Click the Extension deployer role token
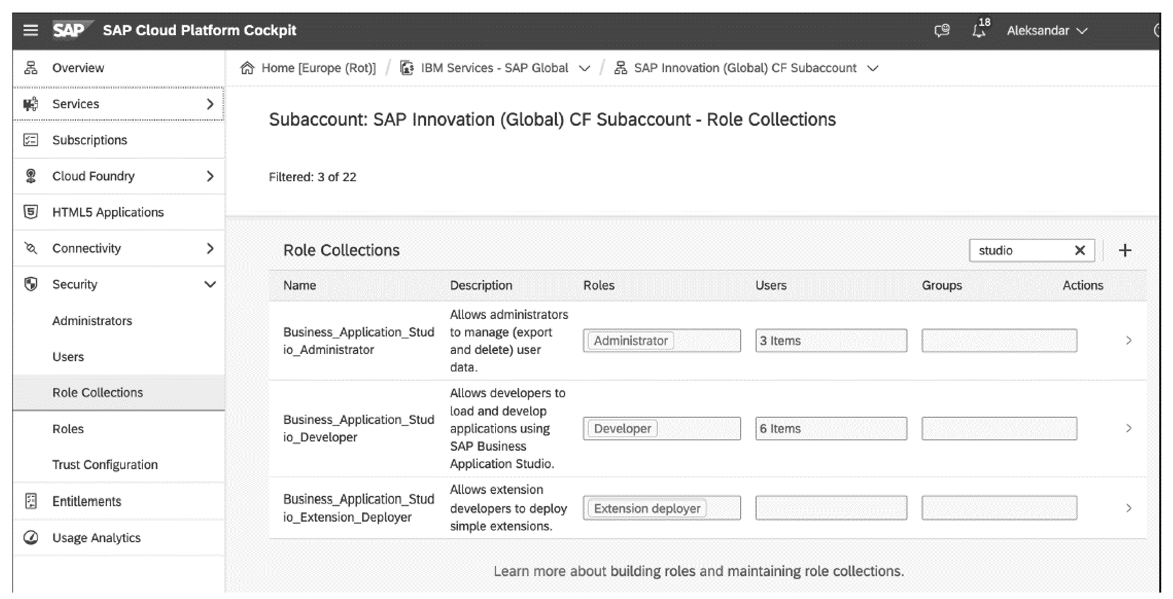Viewport: 1173px width, 599px height. [x=646, y=508]
